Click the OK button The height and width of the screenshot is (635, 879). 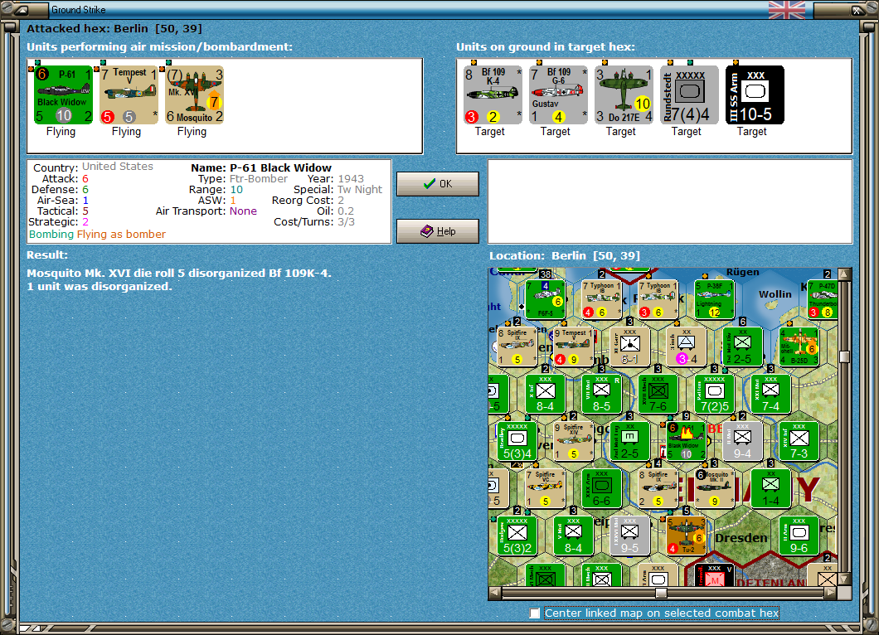tap(438, 184)
